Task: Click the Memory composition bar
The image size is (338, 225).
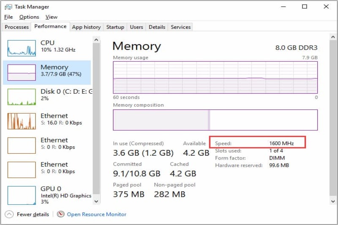Action: [215, 120]
